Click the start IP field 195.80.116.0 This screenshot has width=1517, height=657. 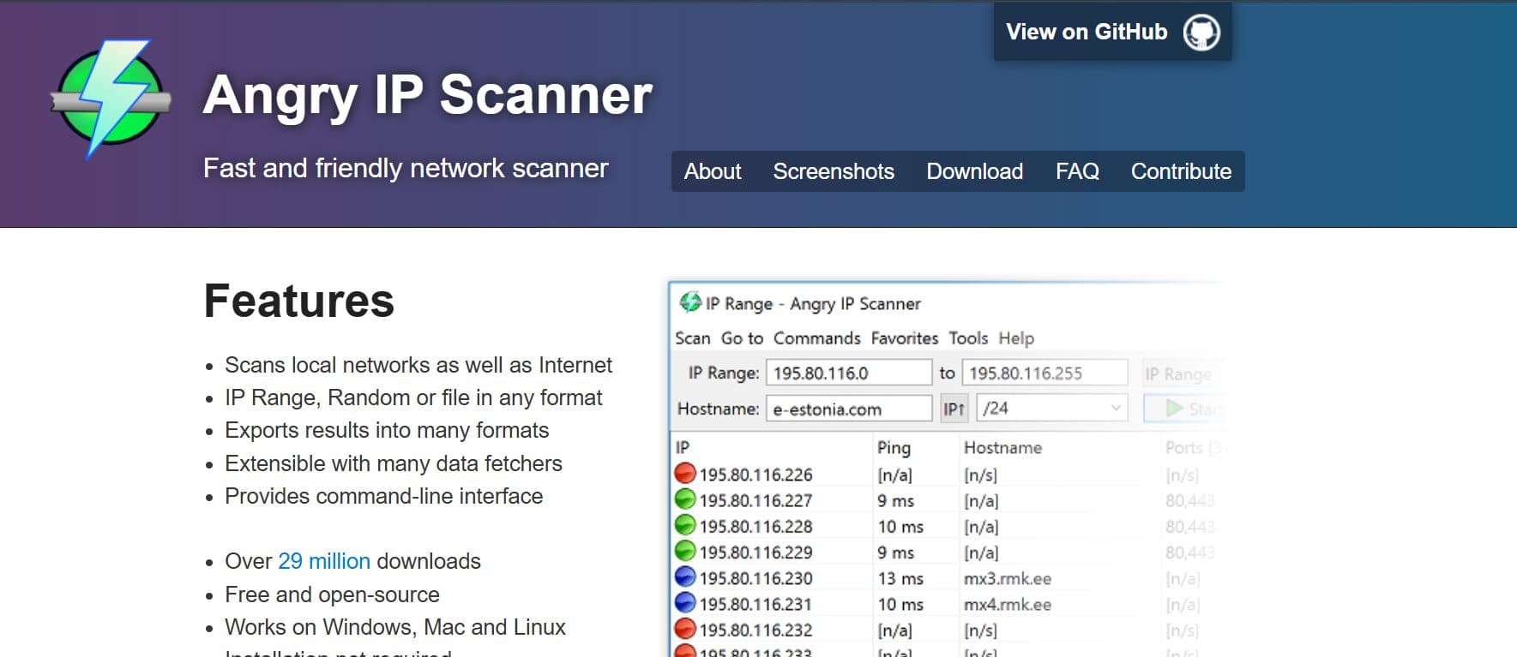tap(849, 373)
